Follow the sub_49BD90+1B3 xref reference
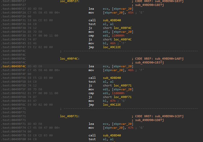Viewport: 203px width, 142px height. coord(149,62)
